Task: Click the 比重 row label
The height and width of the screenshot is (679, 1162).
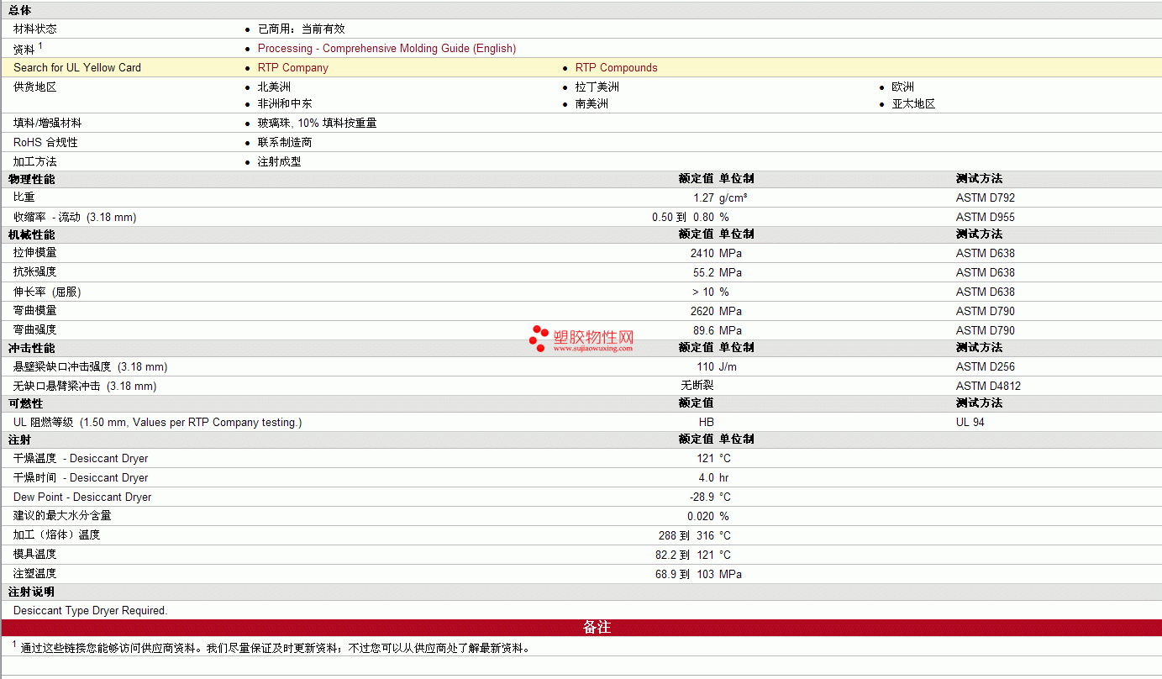Action: [x=24, y=197]
